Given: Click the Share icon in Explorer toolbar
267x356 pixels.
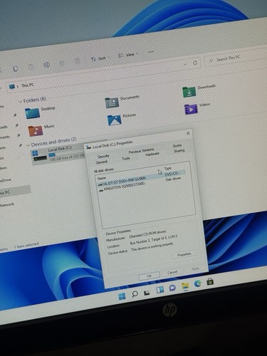Looking at the screenshot, I should point(62,63).
